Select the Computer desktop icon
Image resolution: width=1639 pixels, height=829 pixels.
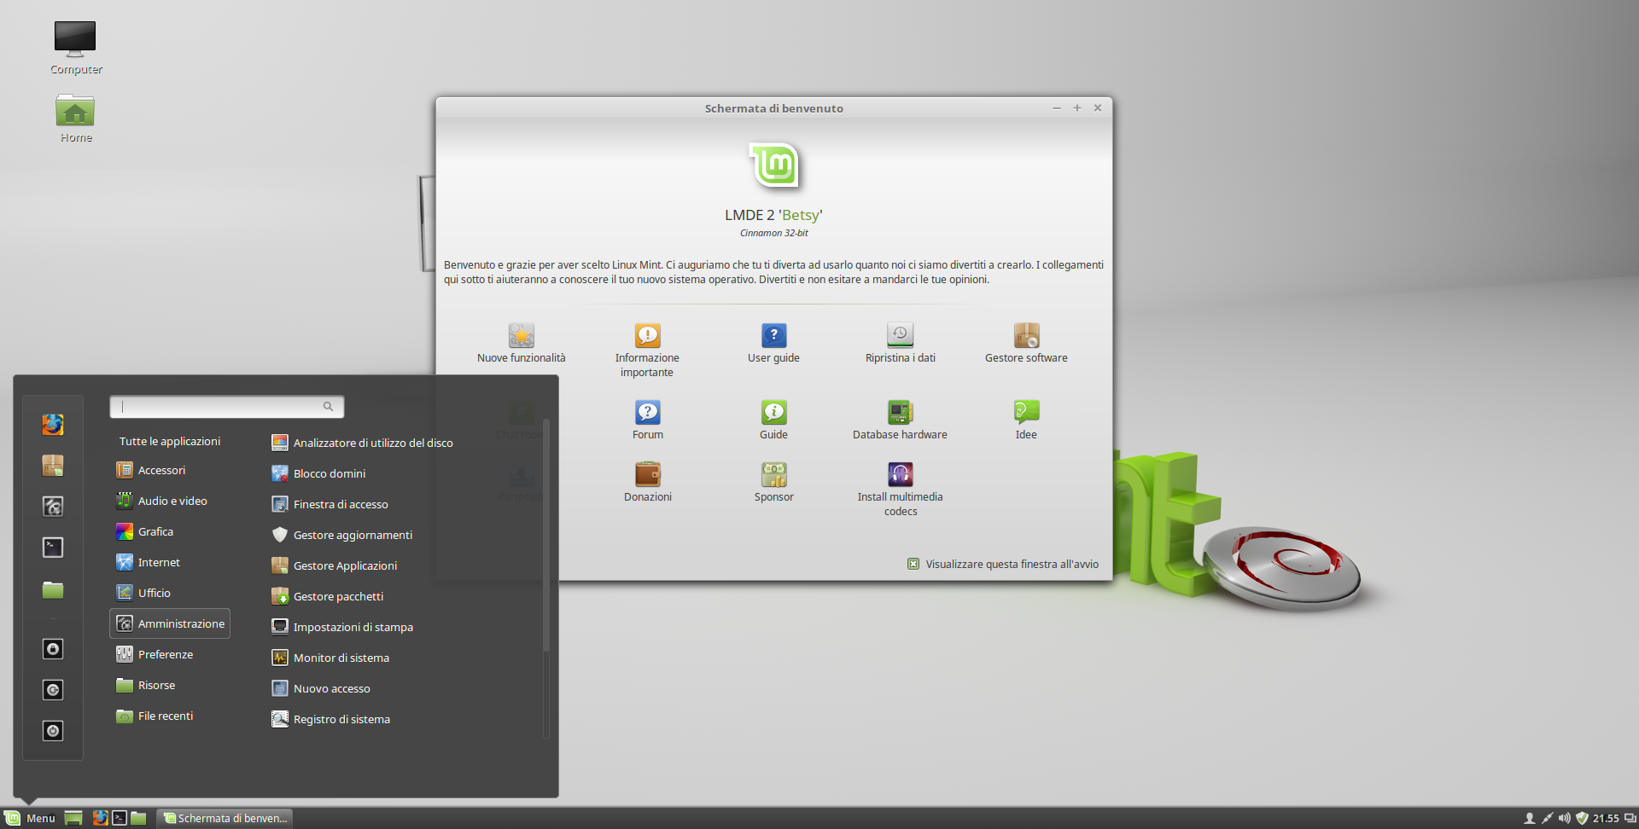(x=75, y=48)
